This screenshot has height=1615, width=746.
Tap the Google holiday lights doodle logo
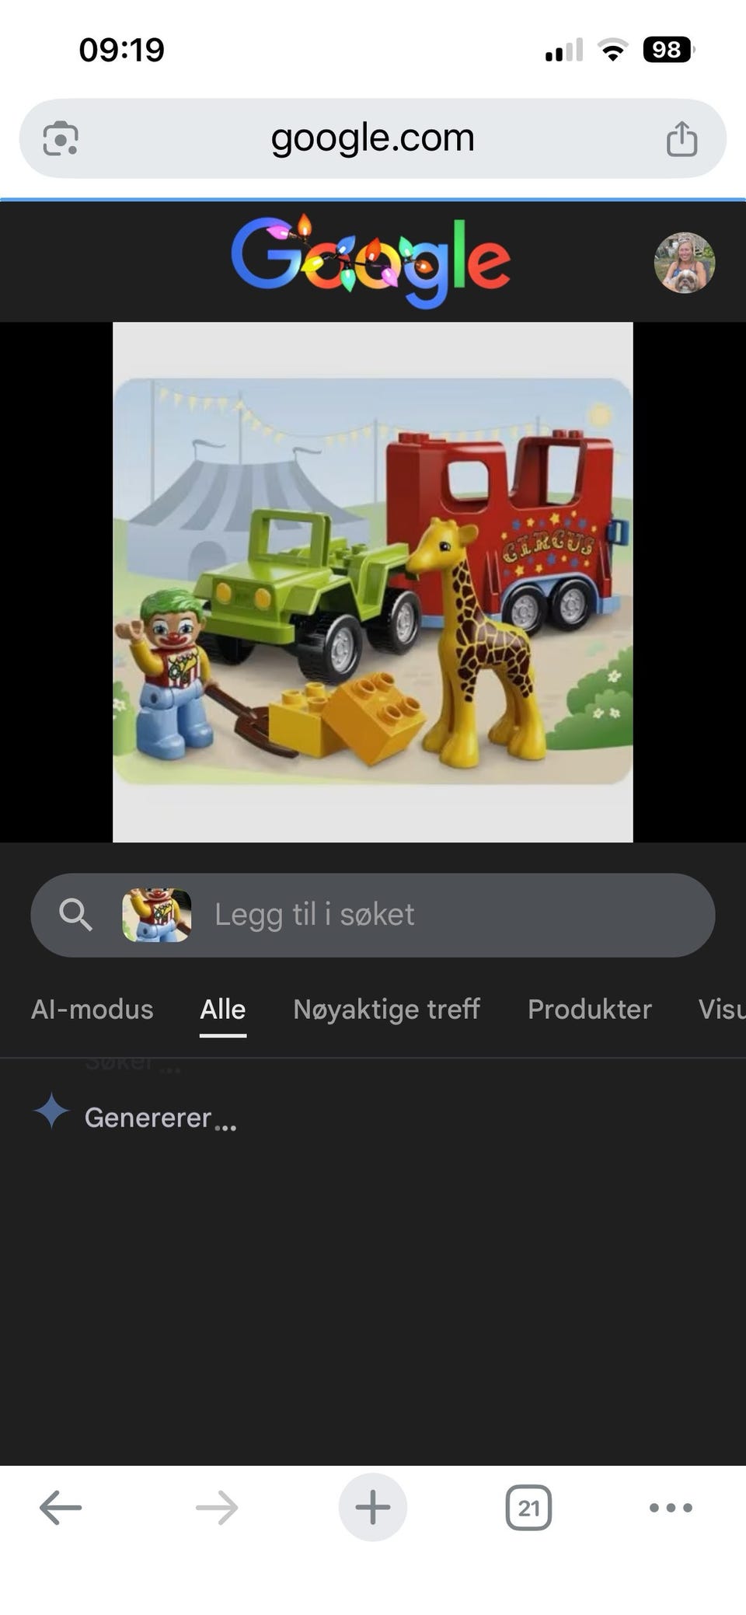coord(371,261)
